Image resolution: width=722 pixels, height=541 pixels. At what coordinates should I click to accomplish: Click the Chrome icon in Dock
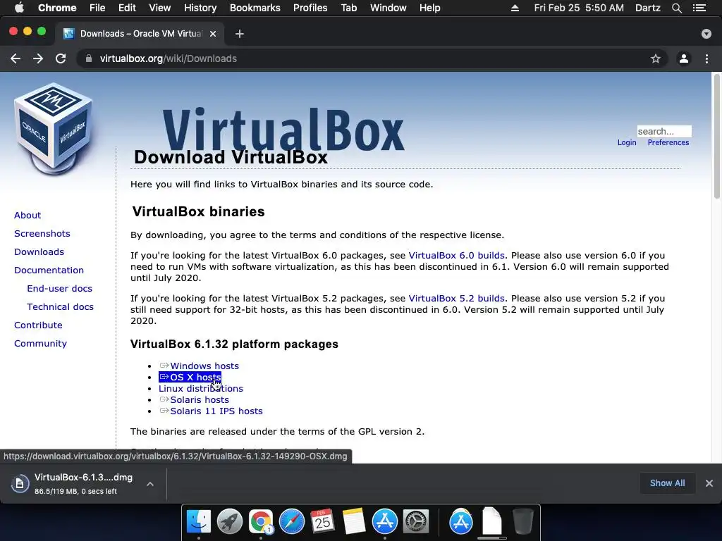coord(261,522)
